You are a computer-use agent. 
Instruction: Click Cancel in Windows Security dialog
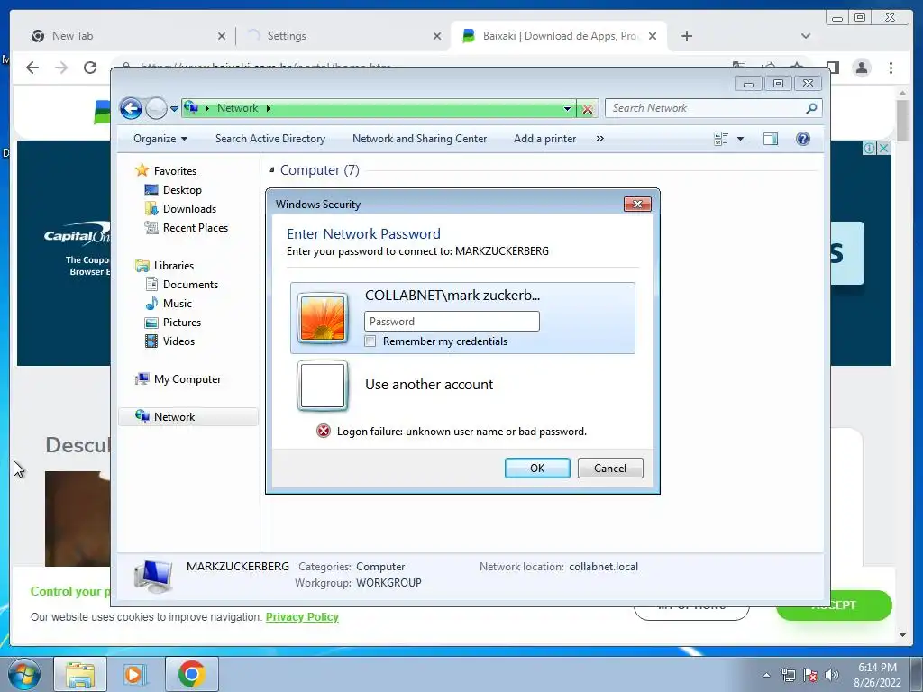[x=610, y=469]
